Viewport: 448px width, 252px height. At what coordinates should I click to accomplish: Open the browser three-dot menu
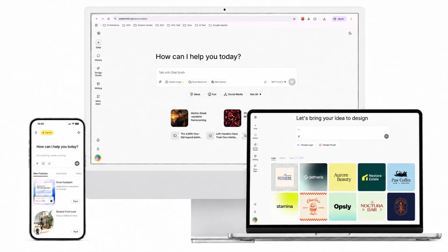(x=351, y=19)
